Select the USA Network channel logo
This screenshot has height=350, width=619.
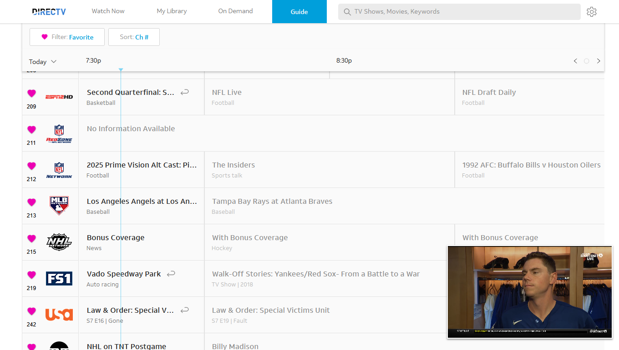(59, 314)
